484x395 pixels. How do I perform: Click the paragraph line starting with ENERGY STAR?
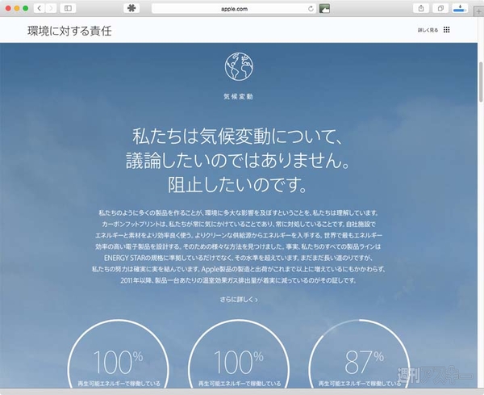[x=238, y=258]
